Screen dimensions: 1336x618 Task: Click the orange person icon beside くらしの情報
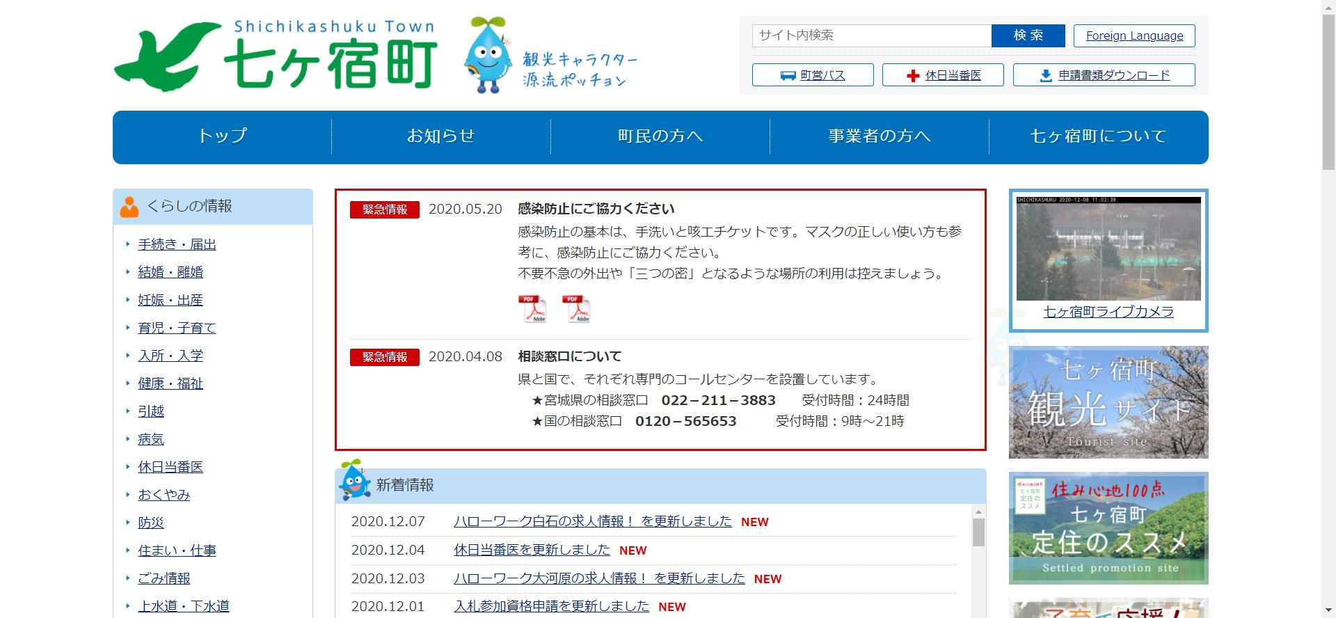(x=129, y=207)
